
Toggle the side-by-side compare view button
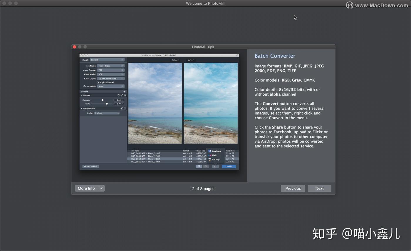[x=199, y=167]
